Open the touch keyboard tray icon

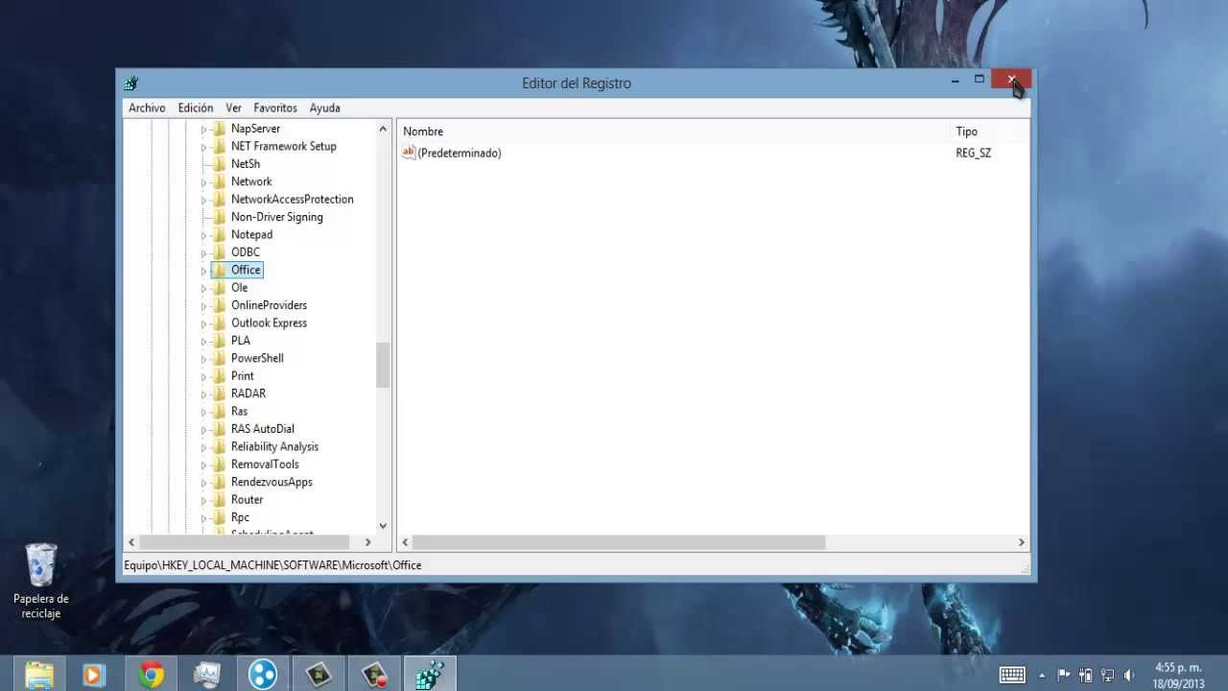pyautogui.click(x=1012, y=675)
